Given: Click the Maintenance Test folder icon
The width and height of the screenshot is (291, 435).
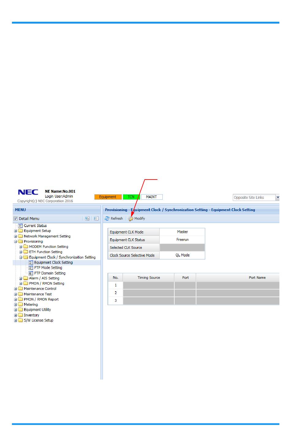Looking at the screenshot, I should point(21,294).
